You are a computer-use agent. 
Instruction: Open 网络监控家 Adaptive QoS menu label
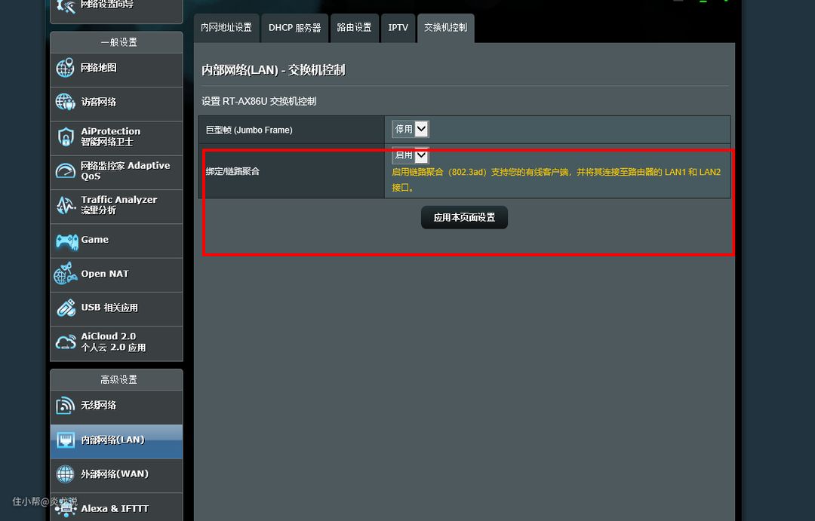125,171
